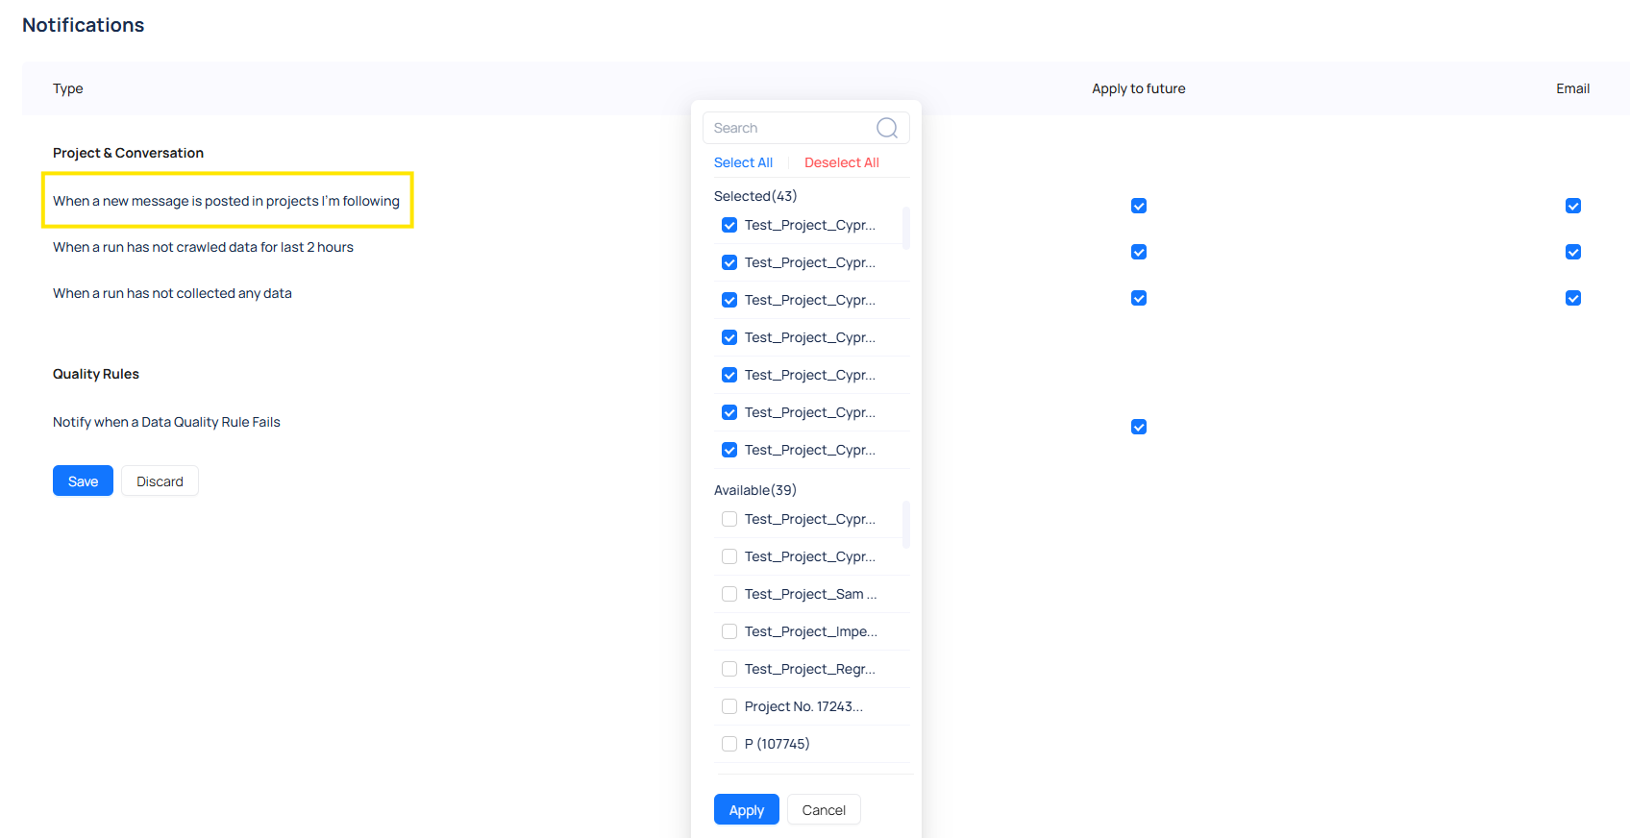Apply the project selection

(x=746, y=809)
